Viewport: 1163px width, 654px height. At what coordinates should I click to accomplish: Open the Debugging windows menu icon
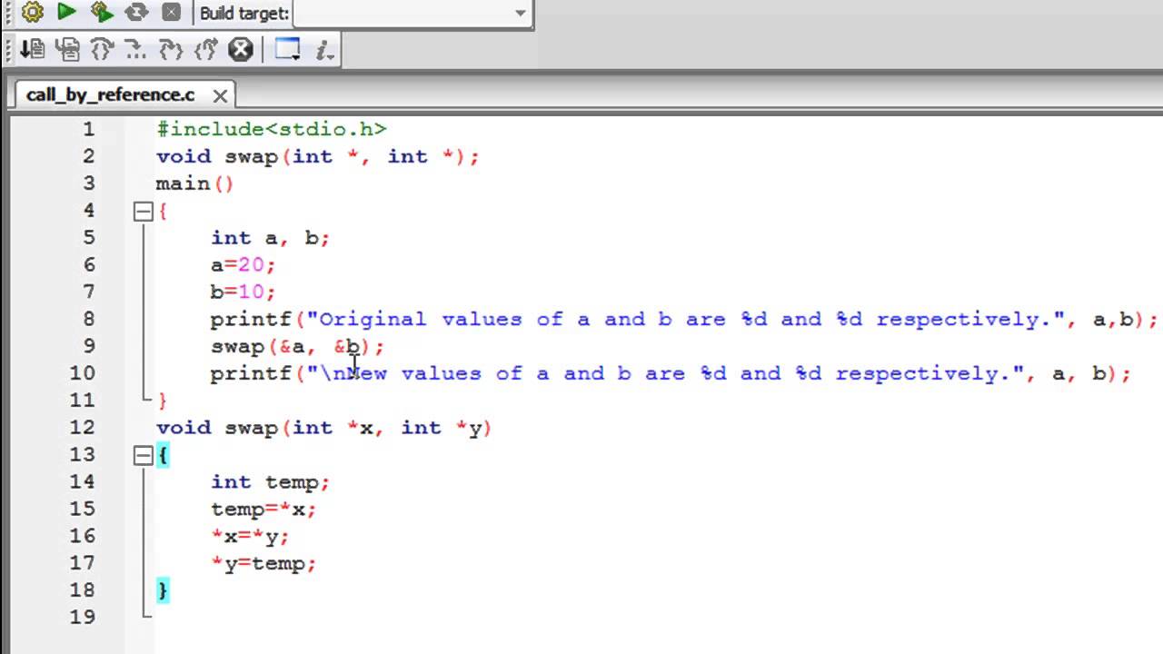287,49
